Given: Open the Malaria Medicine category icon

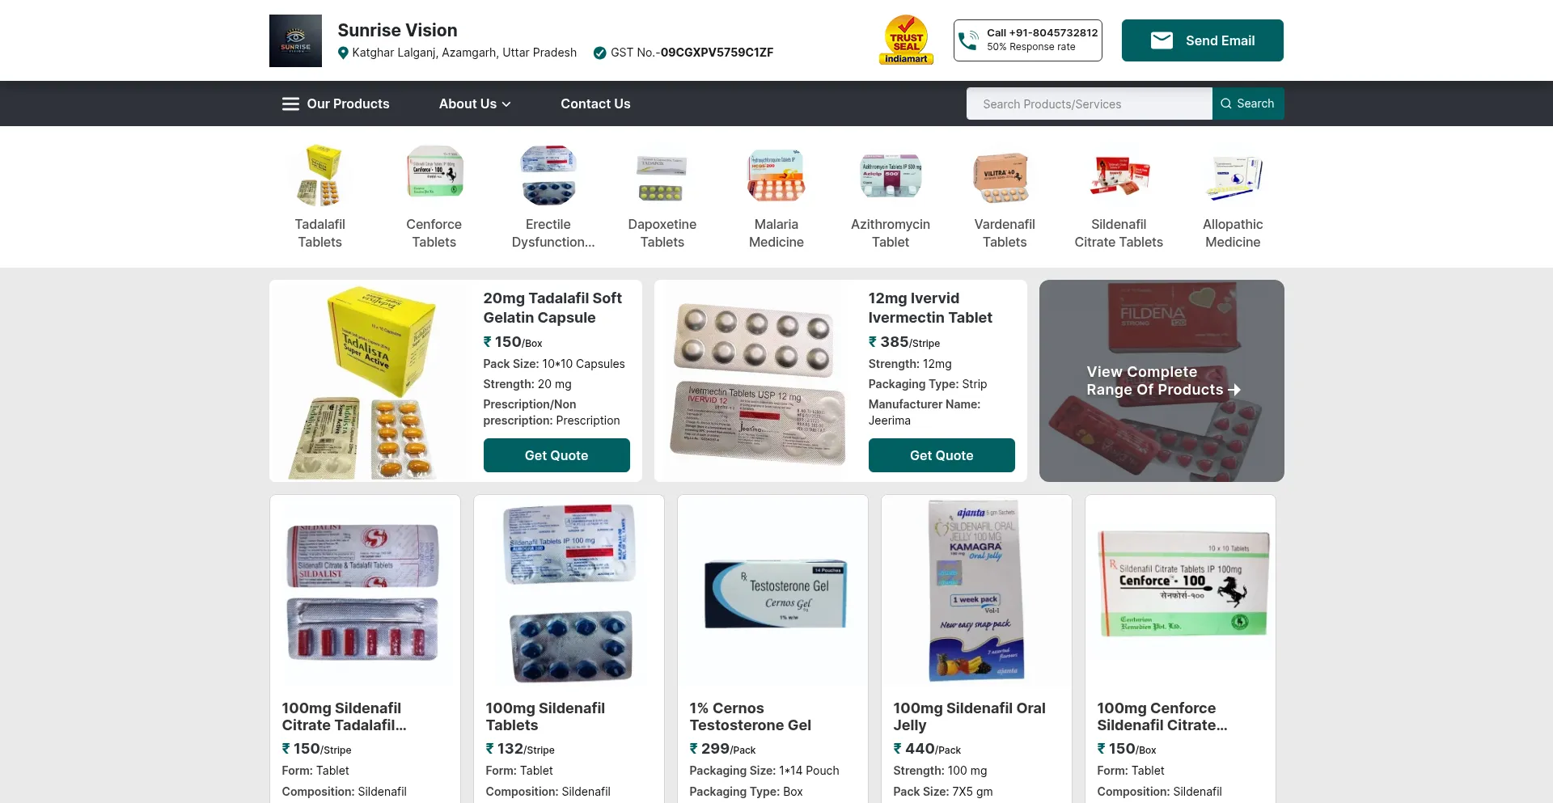Looking at the screenshot, I should 776,174.
